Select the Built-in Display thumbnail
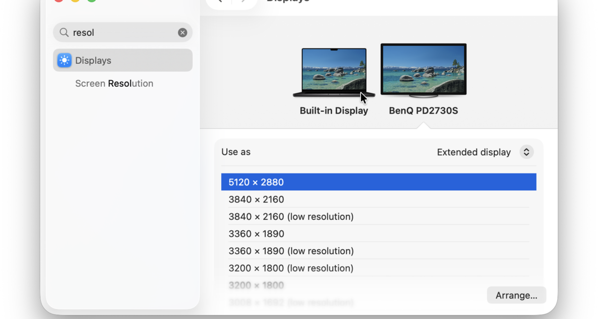 (x=334, y=72)
